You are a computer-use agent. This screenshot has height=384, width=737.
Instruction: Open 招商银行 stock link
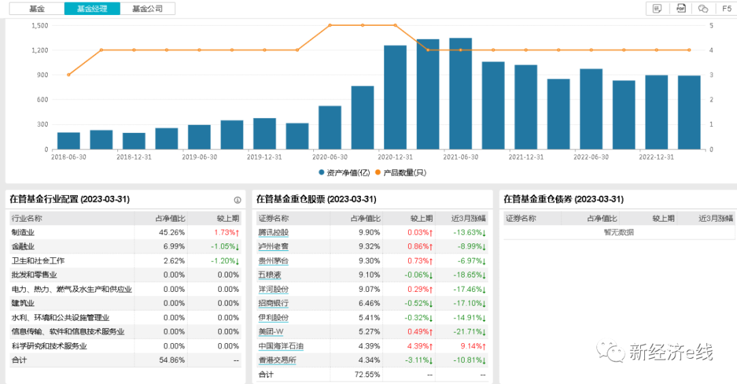pyautogui.click(x=274, y=303)
